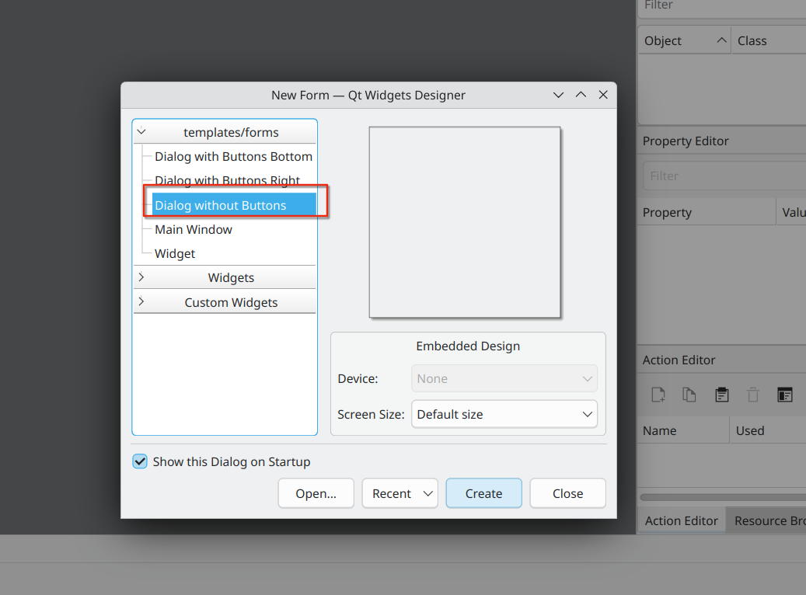Sort by the Object column header
Viewport: 806px width, 595px height.
click(684, 40)
